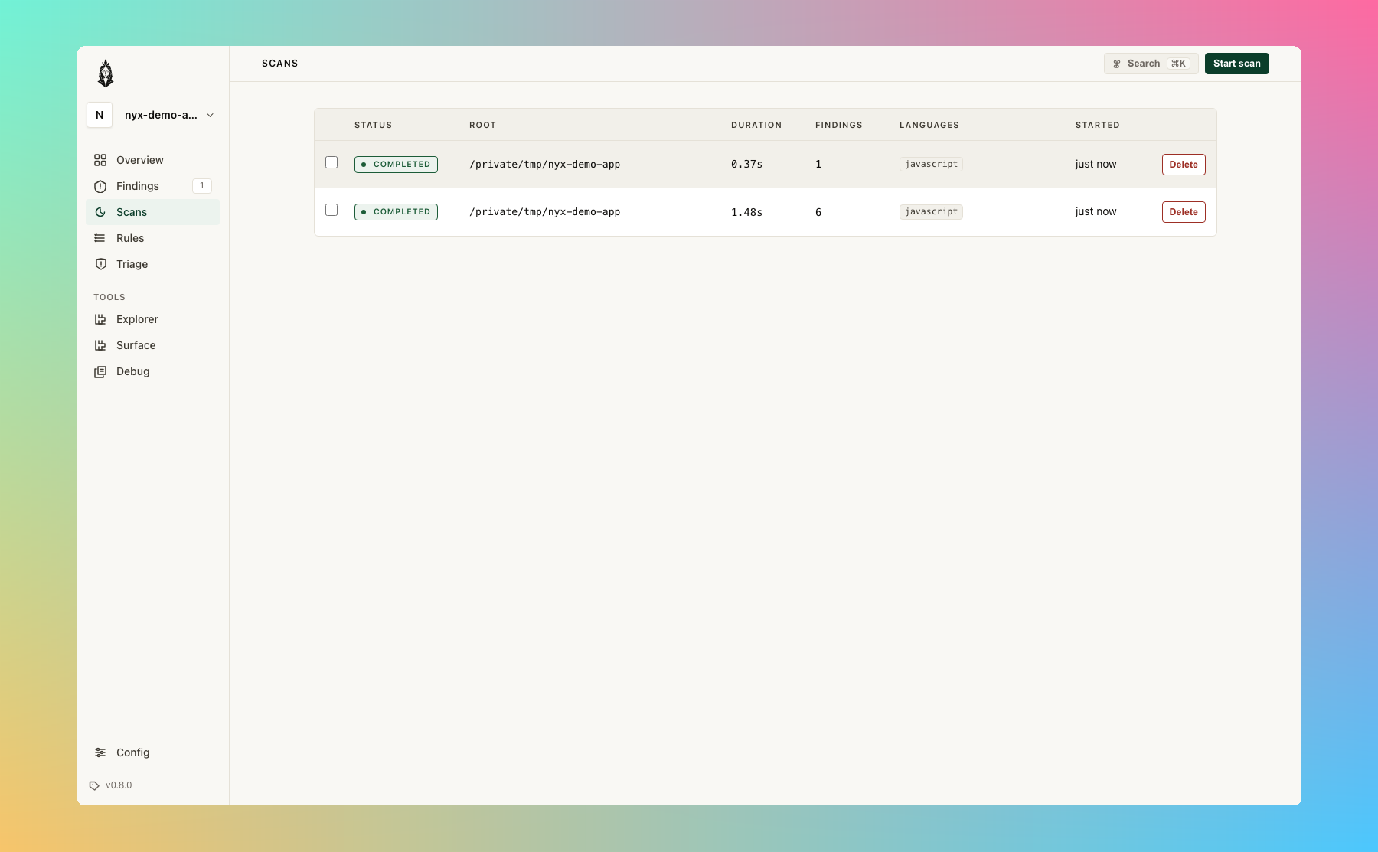
Task: Go to Findings in sidebar
Action: [x=152, y=186]
